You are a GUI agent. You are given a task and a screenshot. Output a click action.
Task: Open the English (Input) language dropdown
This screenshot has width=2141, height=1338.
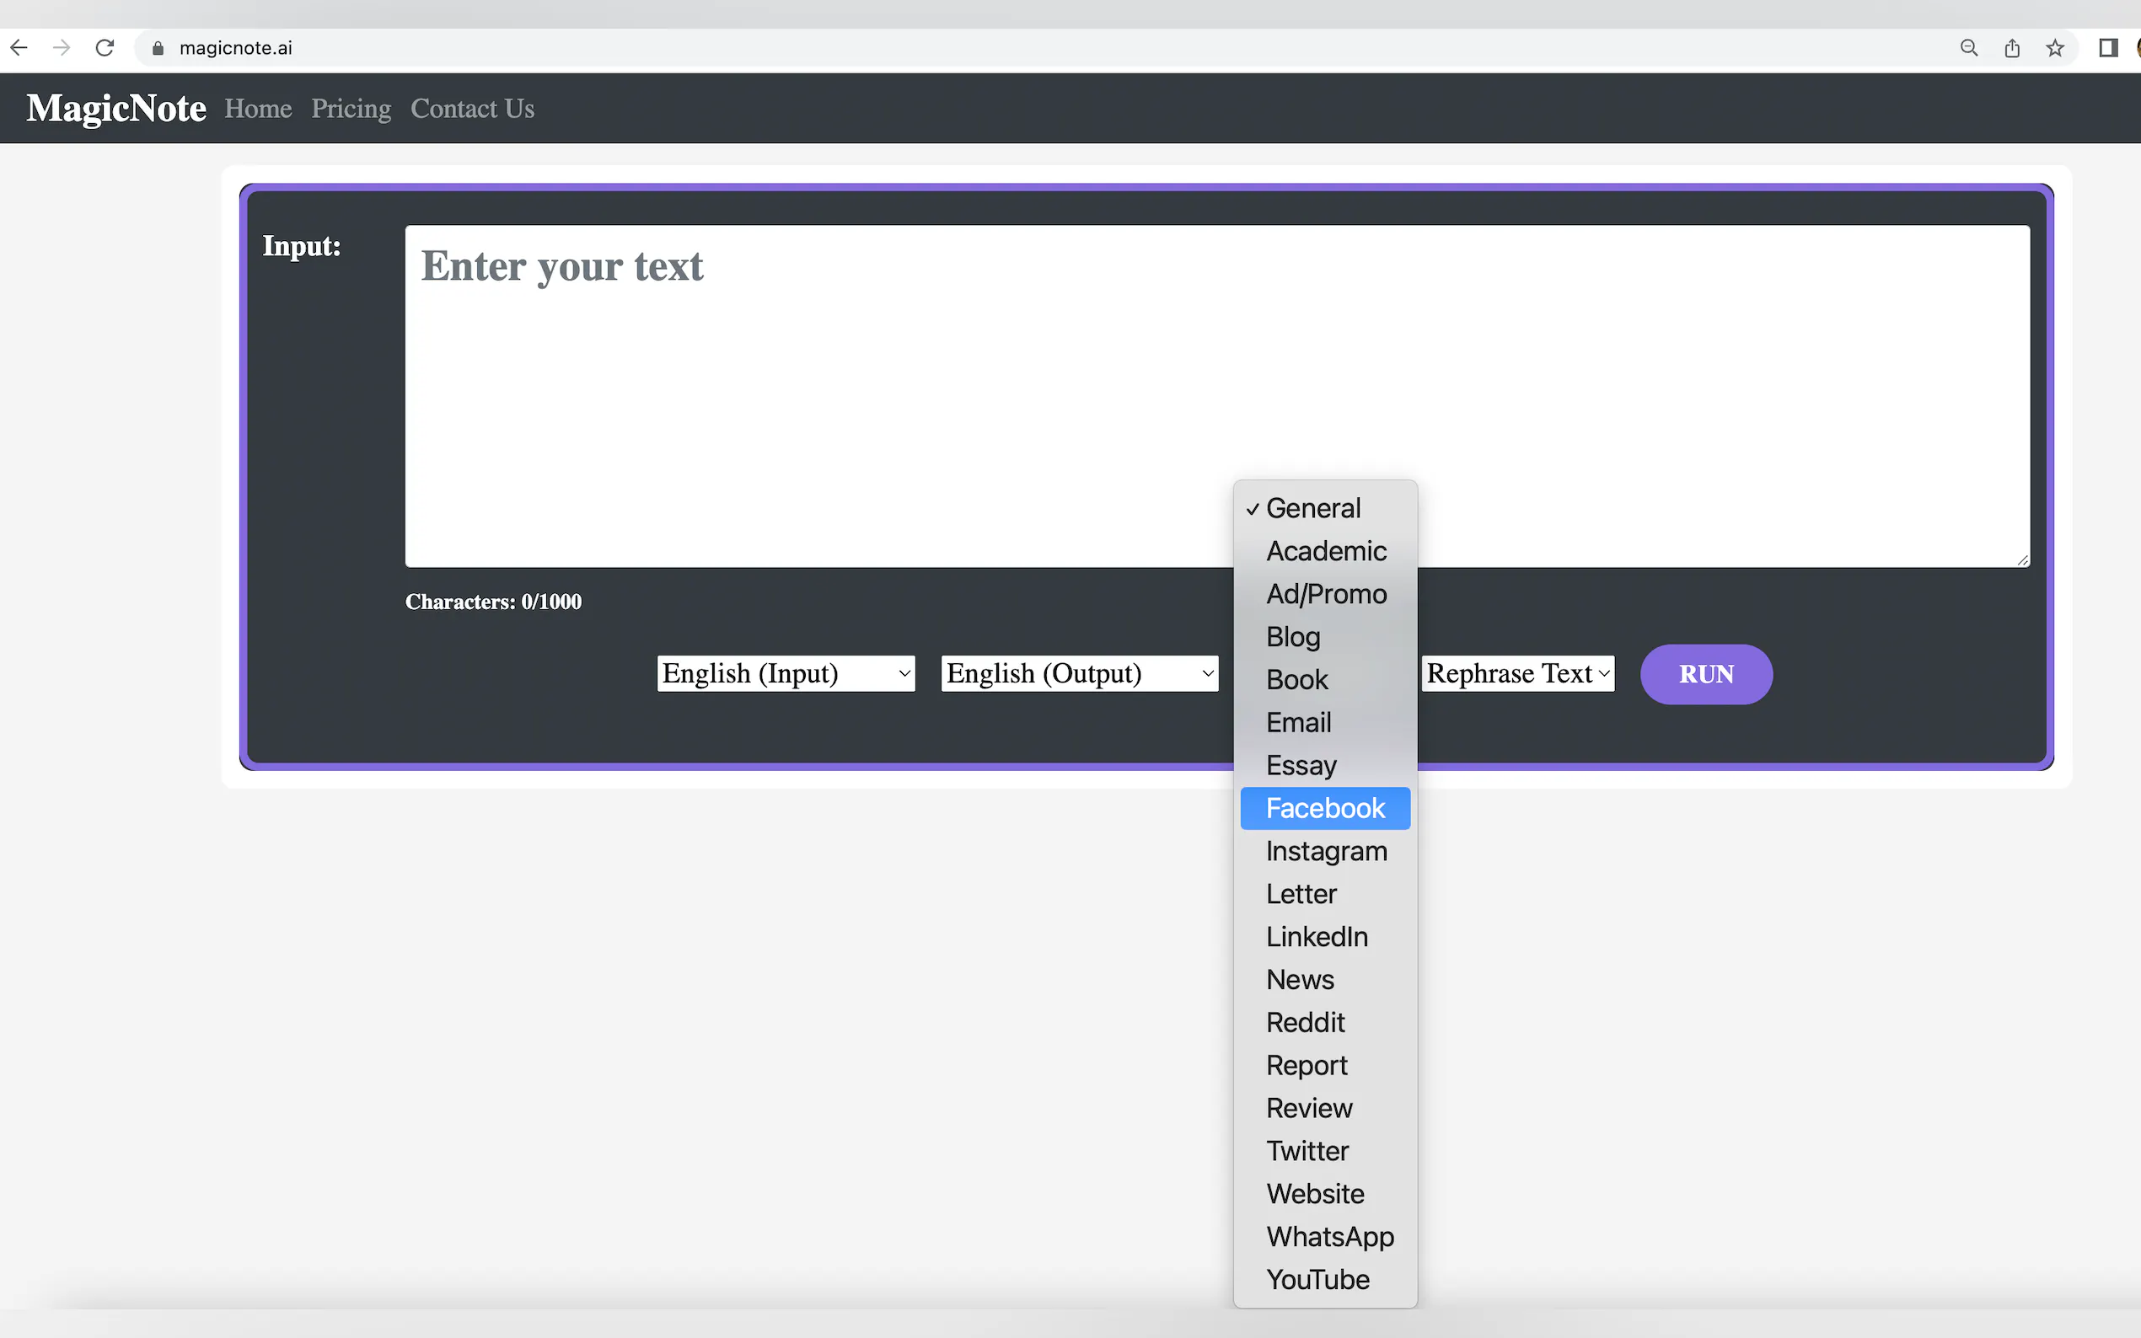point(785,673)
